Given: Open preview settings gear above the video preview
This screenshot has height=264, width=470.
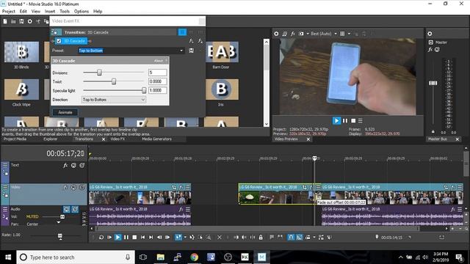Looking at the screenshot, I should [x=276, y=34].
